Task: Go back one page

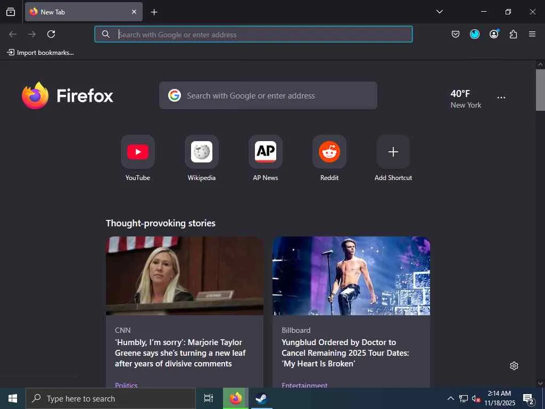Action: click(x=13, y=34)
